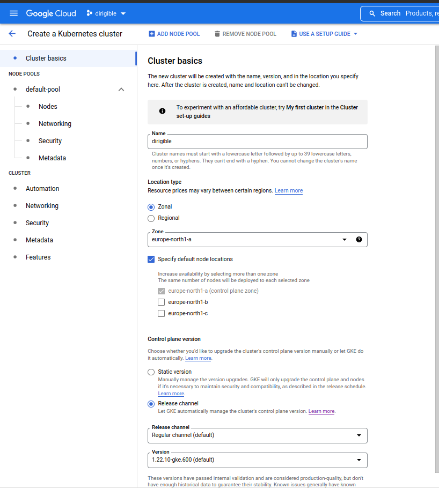This screenshot has width=439, height=489.
Task: Open Learn more link for regional prices
Action: [289, 190]
